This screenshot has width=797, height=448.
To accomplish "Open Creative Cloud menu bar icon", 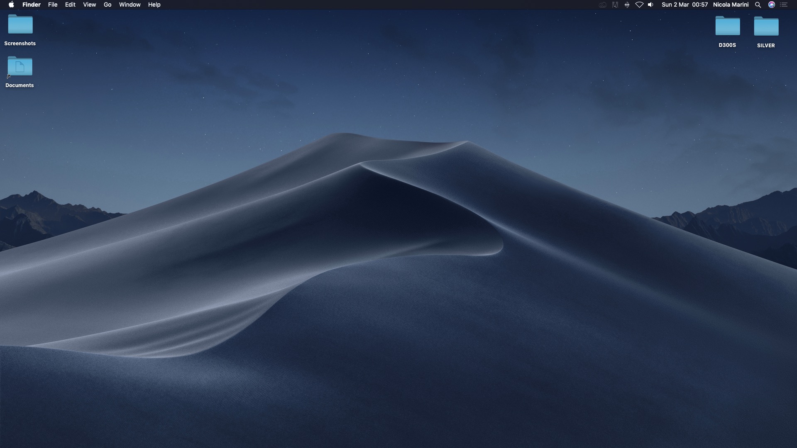I will [x=603, y=5].
